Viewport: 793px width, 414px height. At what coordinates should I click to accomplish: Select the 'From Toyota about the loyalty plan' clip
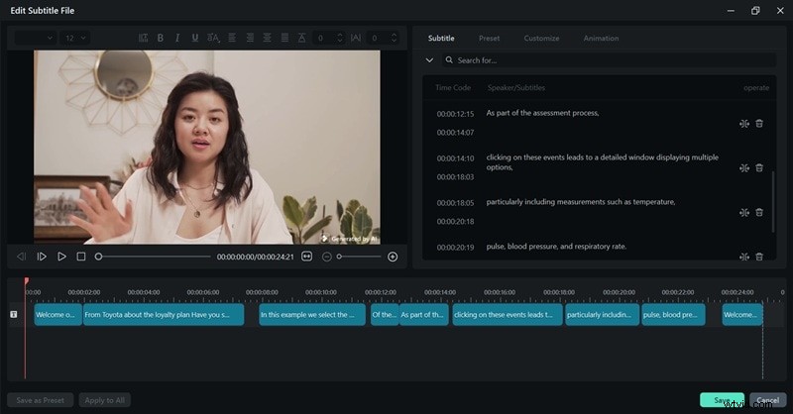tap(164, 314)
